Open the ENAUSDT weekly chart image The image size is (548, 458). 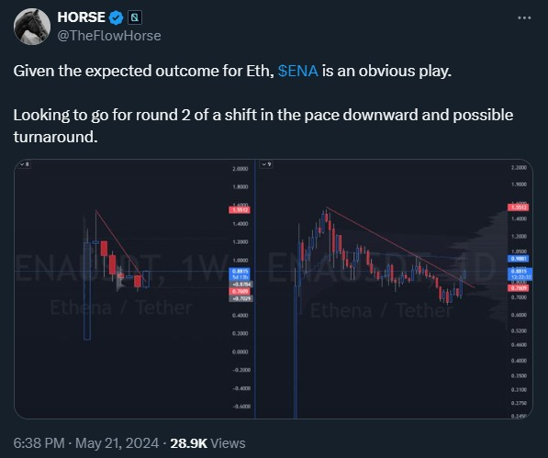pyautogui.click(x=134, y=289)
